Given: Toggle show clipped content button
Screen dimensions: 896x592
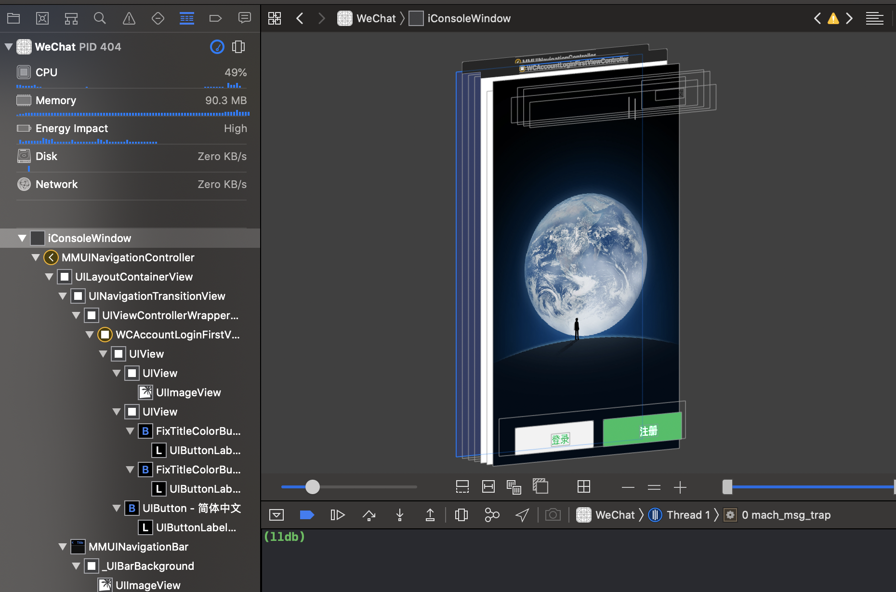Looking at the screenshot, I should (x=462, y=487).
